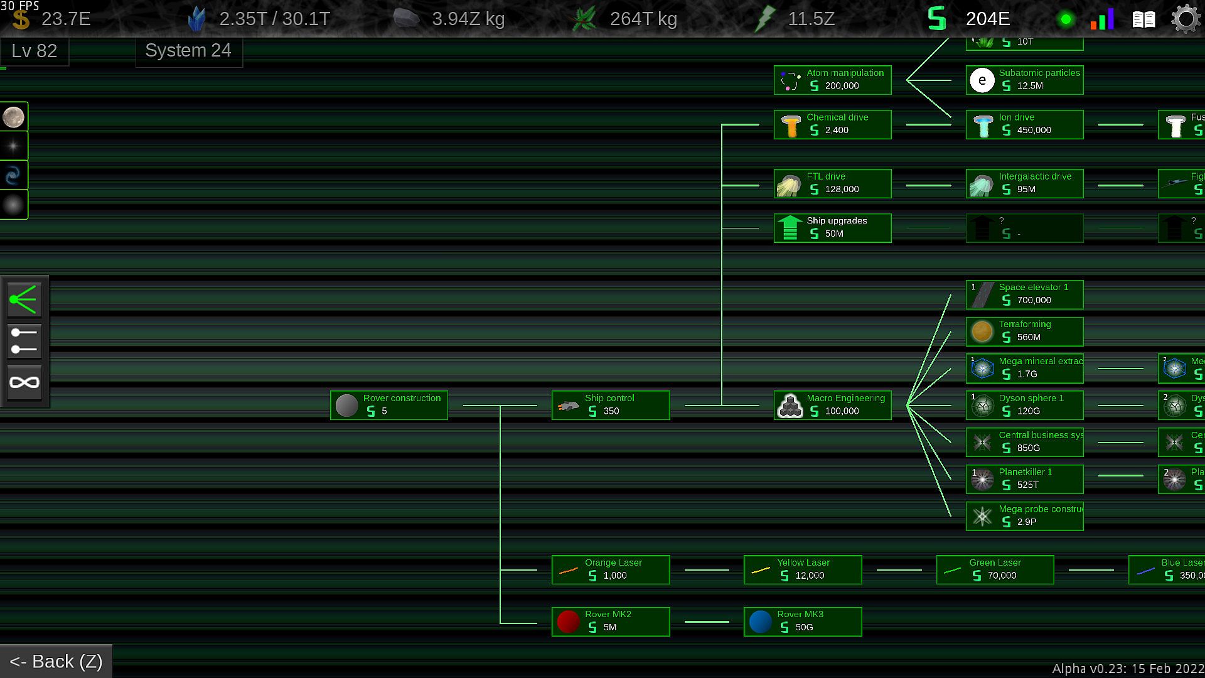1205x678 pixels.
Task: Select the Rover construction research node
Action: tap(389, 405)
